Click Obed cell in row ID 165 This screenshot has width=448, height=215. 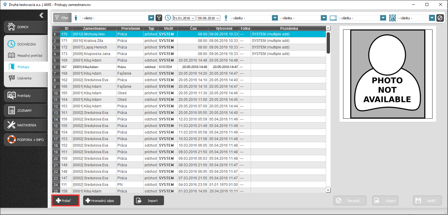click(130, 93)
